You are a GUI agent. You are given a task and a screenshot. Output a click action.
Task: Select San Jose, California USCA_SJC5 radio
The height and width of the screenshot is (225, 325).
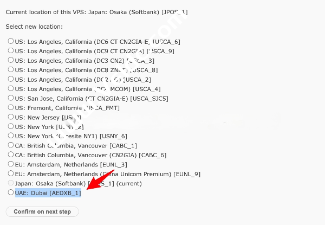11,98
